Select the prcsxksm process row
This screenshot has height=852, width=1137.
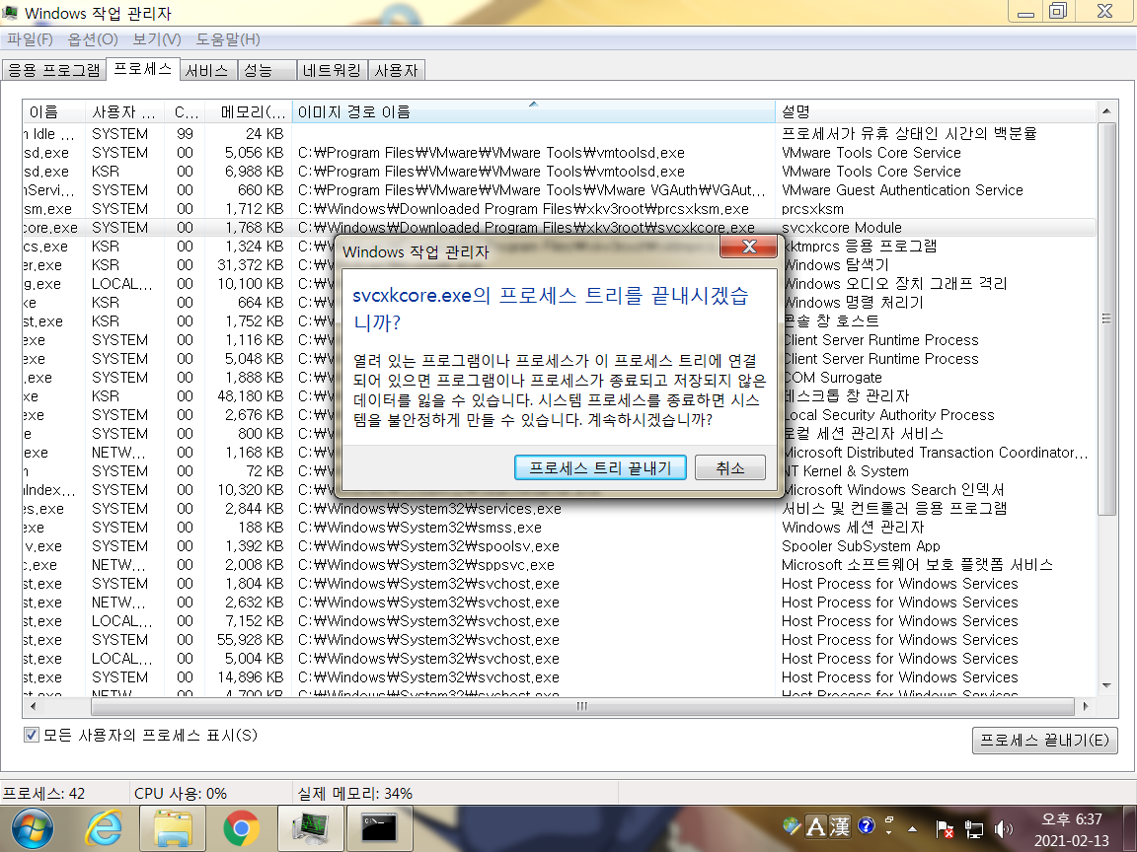[559, 209]
